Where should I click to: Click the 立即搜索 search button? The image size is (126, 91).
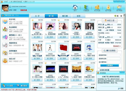(x=110, y=65)
